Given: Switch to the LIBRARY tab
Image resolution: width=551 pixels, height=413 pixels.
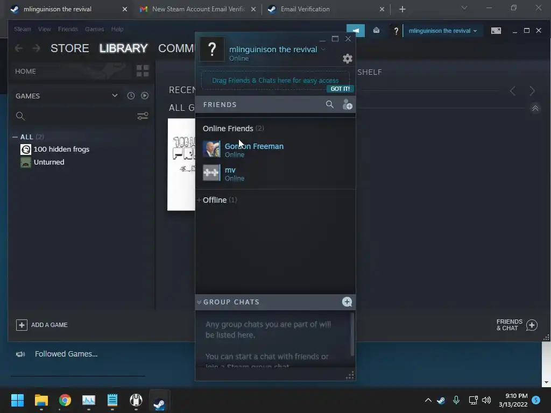Looking at the screenshot, I should 123,48.
